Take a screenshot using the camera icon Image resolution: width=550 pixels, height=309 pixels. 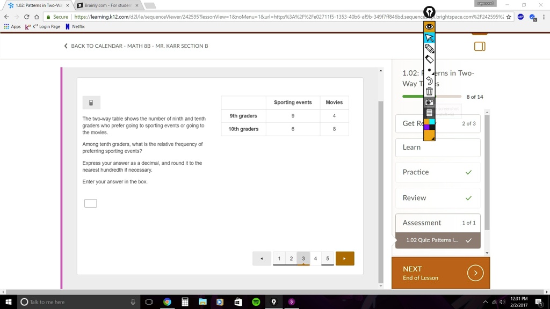[429, 102]
